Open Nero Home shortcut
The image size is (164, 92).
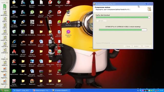(x=23, y=23)
